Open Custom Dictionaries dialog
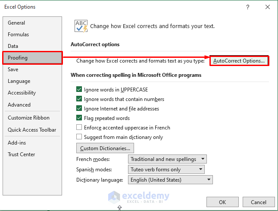The width and height of the screenshot is (278, 211). coord(105,148)
